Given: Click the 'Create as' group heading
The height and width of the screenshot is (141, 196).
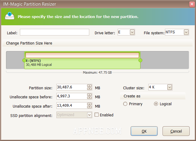Looking at the screenshot, I should (132, 96).
